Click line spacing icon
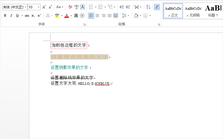Viewport: 223px width, 139px height. (x=124, y=16)
